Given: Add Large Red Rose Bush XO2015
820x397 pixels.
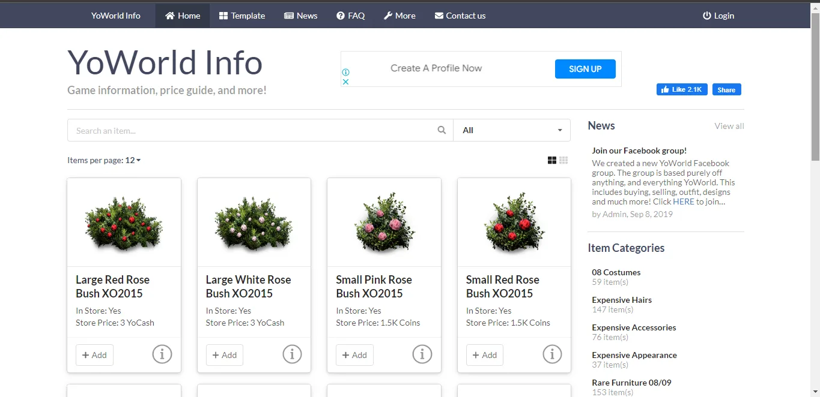Looking at the screenshot, I should pos(94,355).
